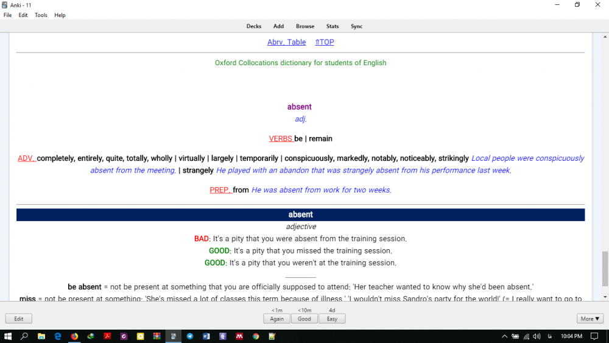Click the Anki icon in the title bar

(5, 5)
